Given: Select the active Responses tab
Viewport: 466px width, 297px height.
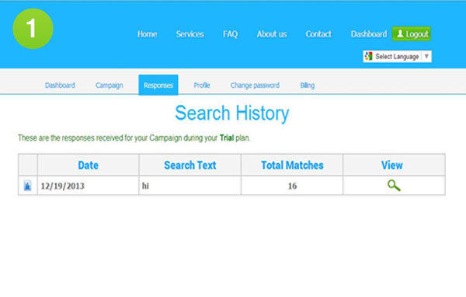Looking at the screenshot, I should (158, 85).
